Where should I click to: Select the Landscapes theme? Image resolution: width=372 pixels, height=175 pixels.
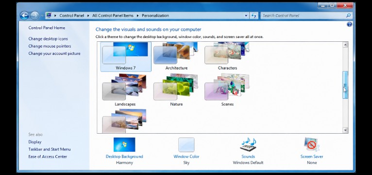coord(125,90)
